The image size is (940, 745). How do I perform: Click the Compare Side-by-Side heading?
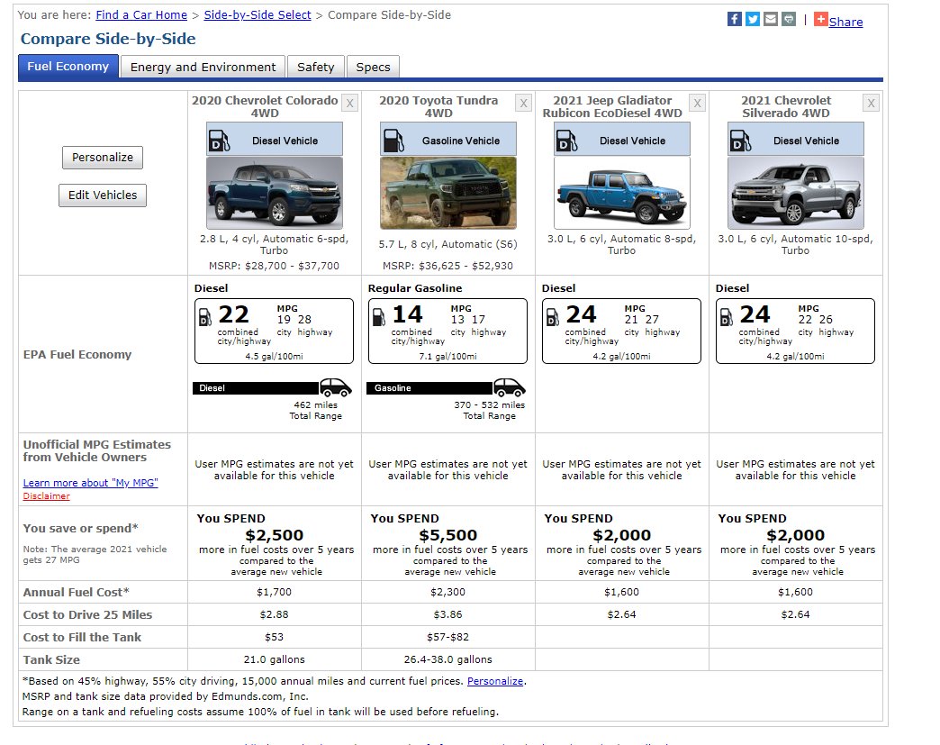[108, 39]
